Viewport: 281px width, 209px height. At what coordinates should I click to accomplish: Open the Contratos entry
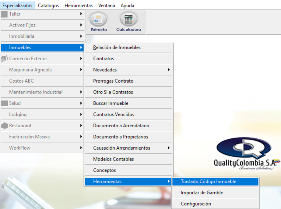(x=128, y=59)
